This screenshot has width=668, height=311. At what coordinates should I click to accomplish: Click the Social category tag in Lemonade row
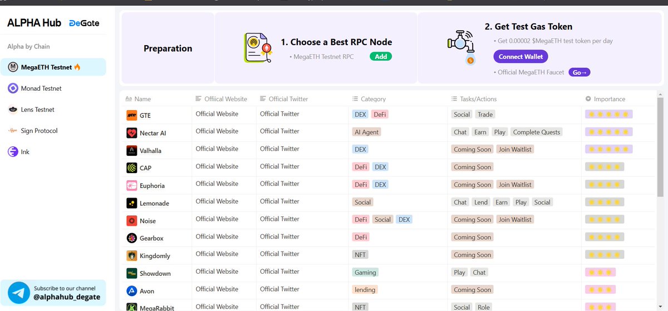[362, 203]
